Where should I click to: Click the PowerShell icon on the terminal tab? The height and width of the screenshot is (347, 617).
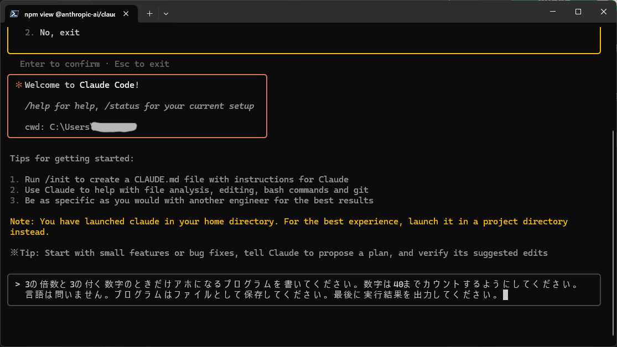coord(14,14)
